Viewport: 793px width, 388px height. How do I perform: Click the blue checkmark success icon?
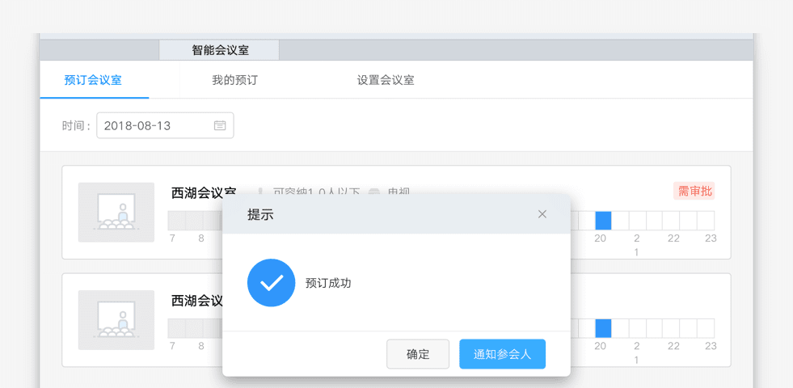tap(271, 283)
